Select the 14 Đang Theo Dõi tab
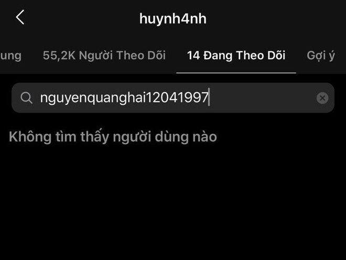 (236, 56)
